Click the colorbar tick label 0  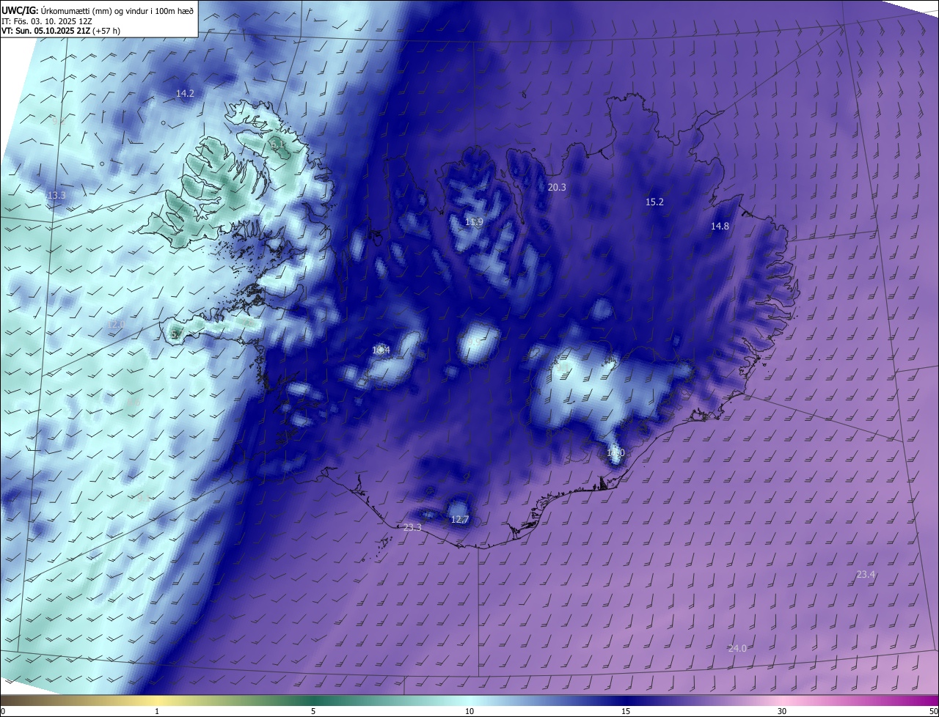(x=3, y=711)
